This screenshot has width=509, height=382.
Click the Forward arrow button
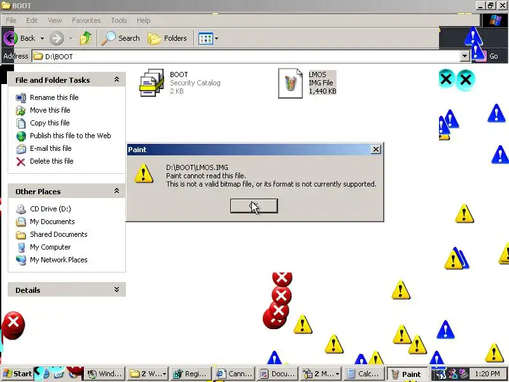pyautogui.click(x=57, y=38)
